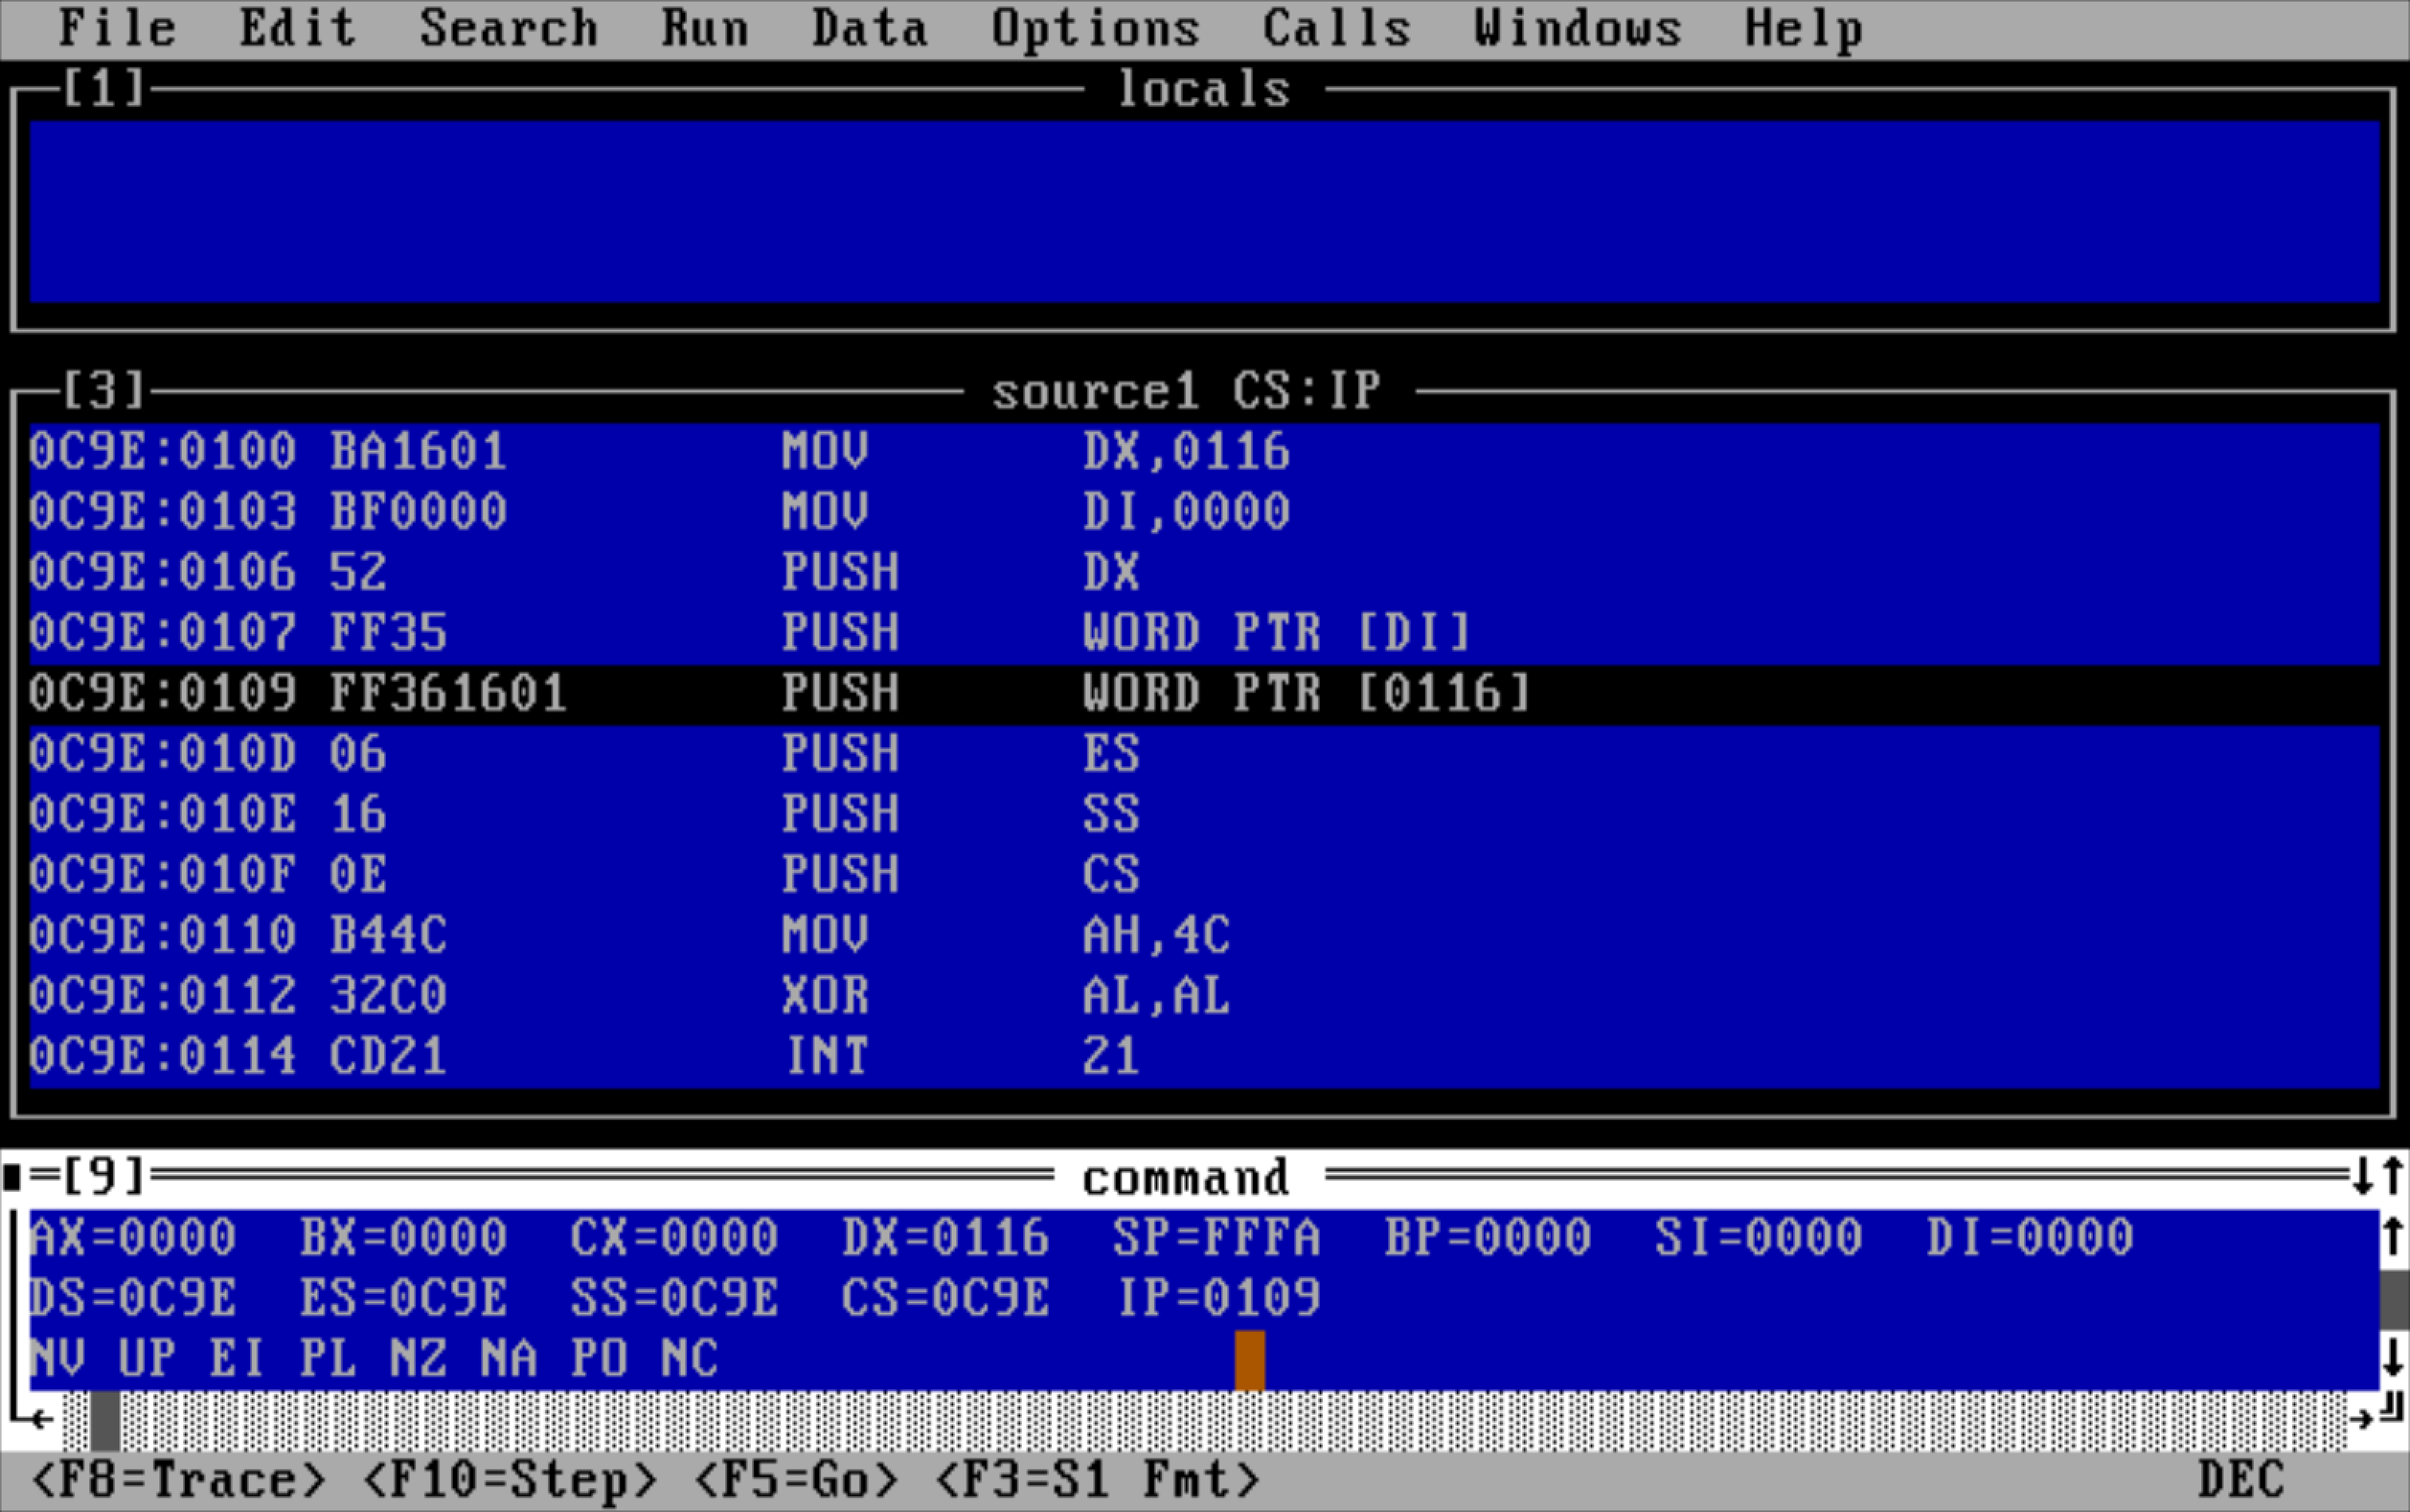Screen dimensions: 2410x1512
Task: Select the PUSH WORD PTR [DI] line
Action: click(x=1204, y=633)
